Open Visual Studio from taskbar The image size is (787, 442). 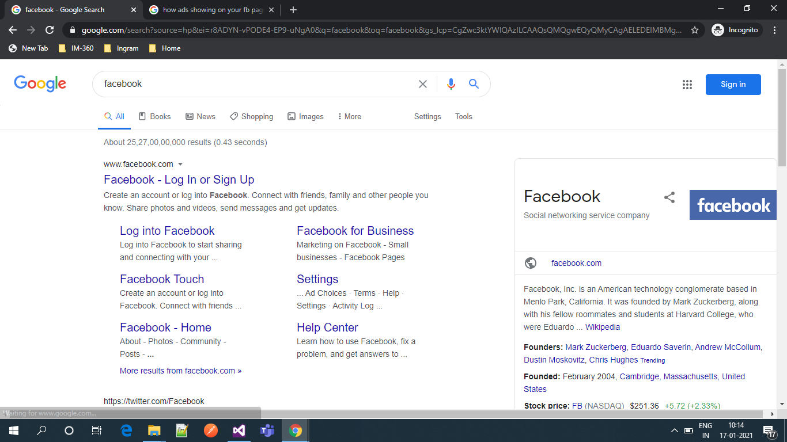[239, 430]
